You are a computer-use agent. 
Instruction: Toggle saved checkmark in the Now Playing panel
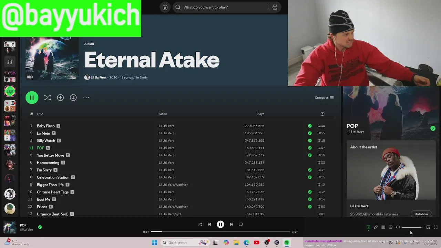433,128
